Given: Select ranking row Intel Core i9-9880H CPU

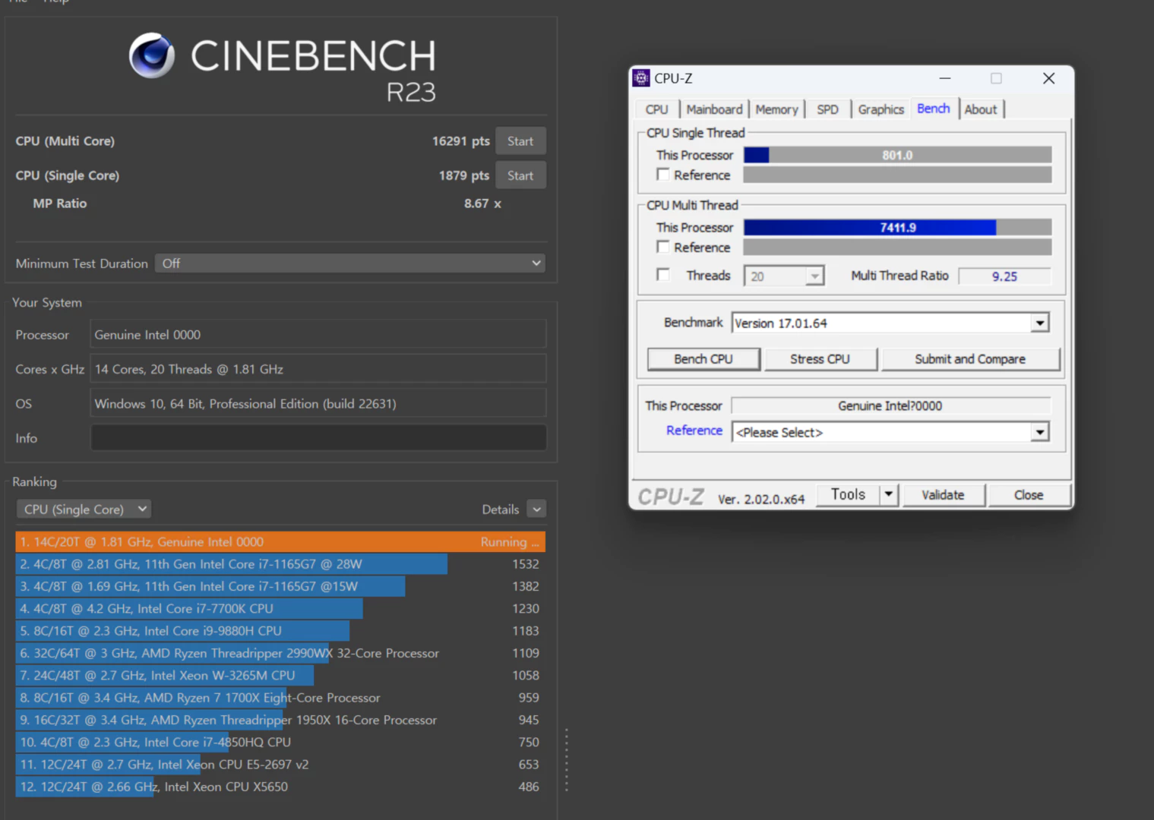Looking at the screenshot, I should pyautogui.click(x=280, y=631).
